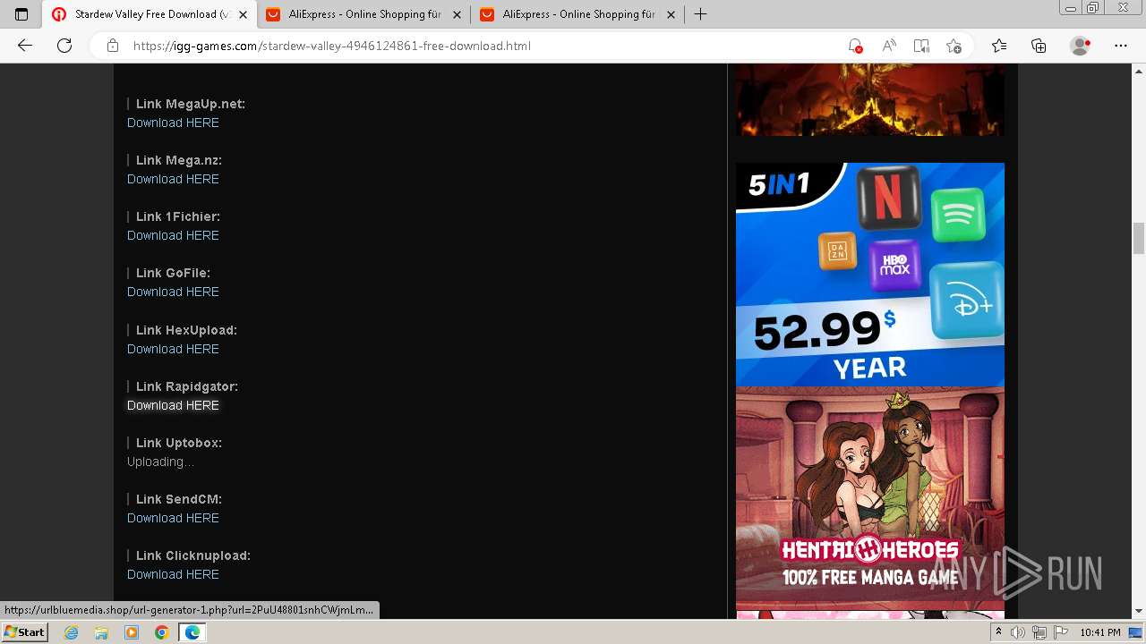This screenshot has width=1146, height=644.
Task: Select the Uploading... text under Uptobox
Action: point(160,462)
